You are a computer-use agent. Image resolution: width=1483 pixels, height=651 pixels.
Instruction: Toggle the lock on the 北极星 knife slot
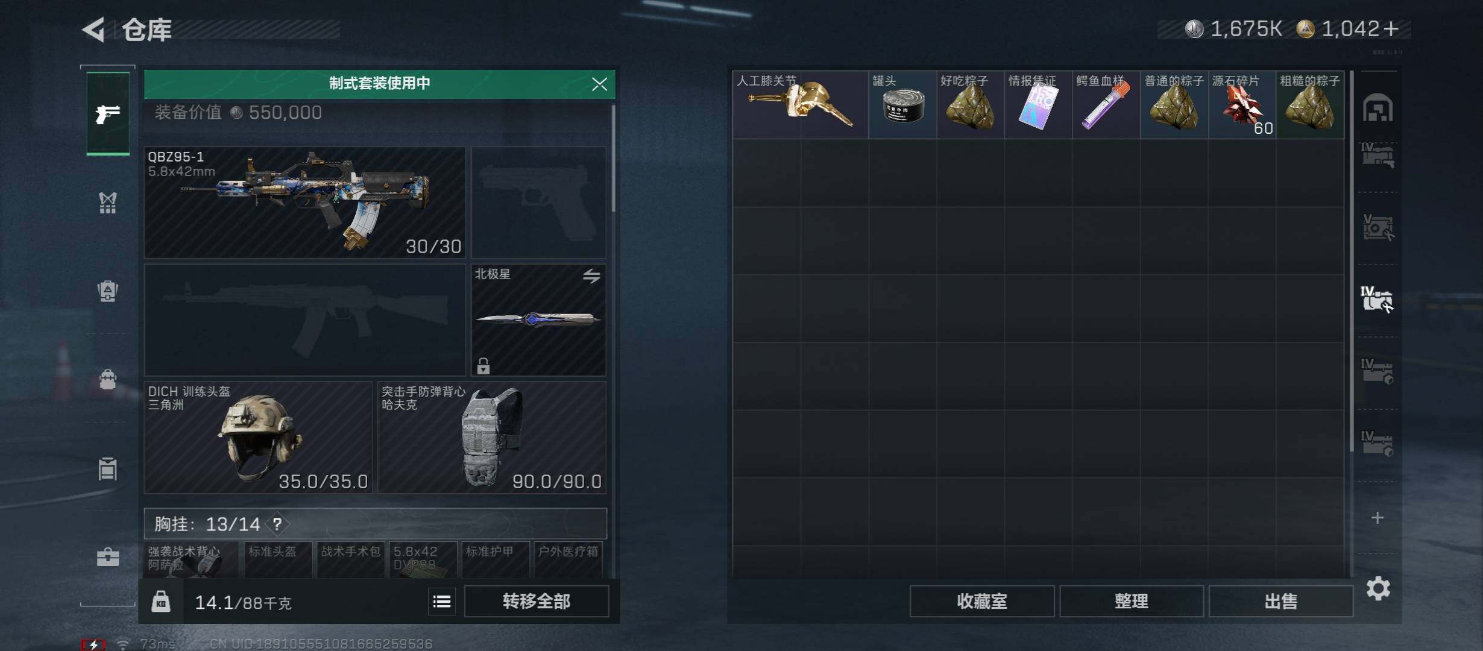(x=483, y=365)
